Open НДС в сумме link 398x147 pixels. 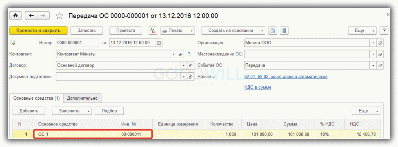click(258, 87)
